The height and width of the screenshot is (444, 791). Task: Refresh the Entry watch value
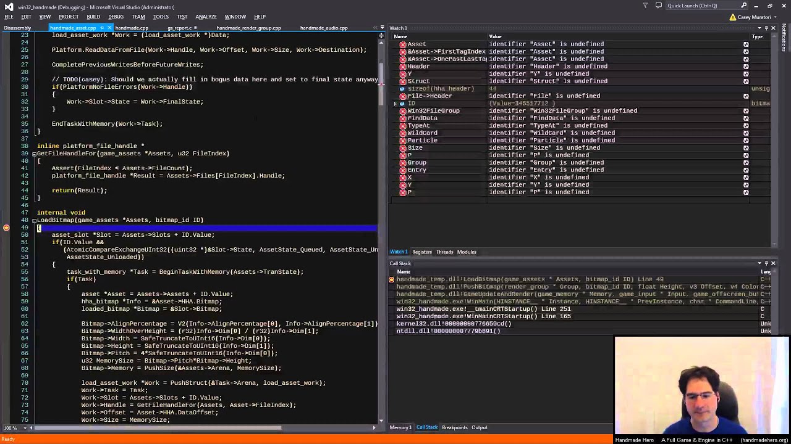746,170
